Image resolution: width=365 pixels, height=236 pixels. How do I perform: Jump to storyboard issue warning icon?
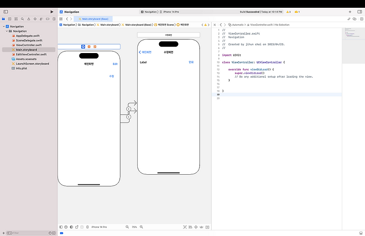click(205, 25)
